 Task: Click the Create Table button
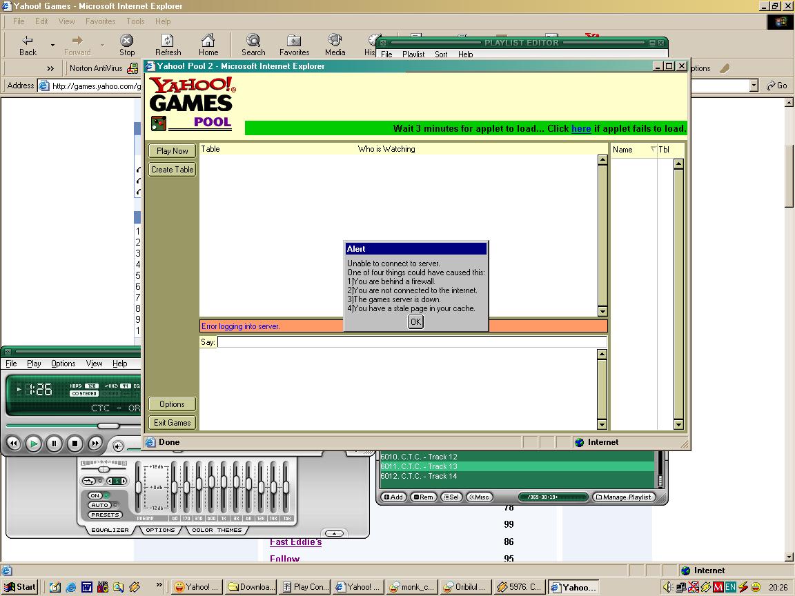pos(173,169)
